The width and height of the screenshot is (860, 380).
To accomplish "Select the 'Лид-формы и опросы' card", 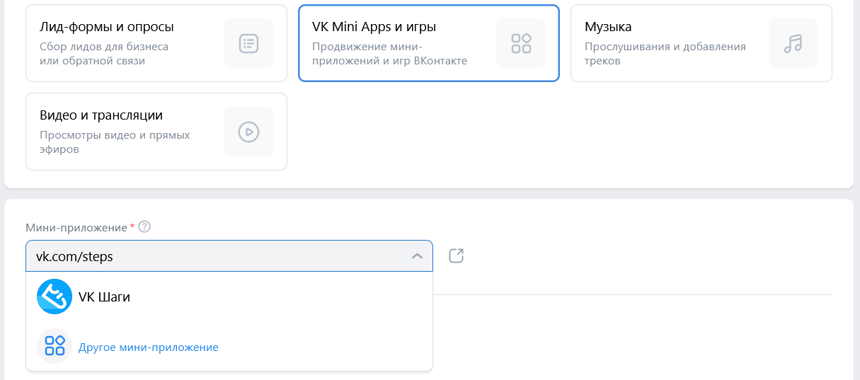I will [156, 43].
